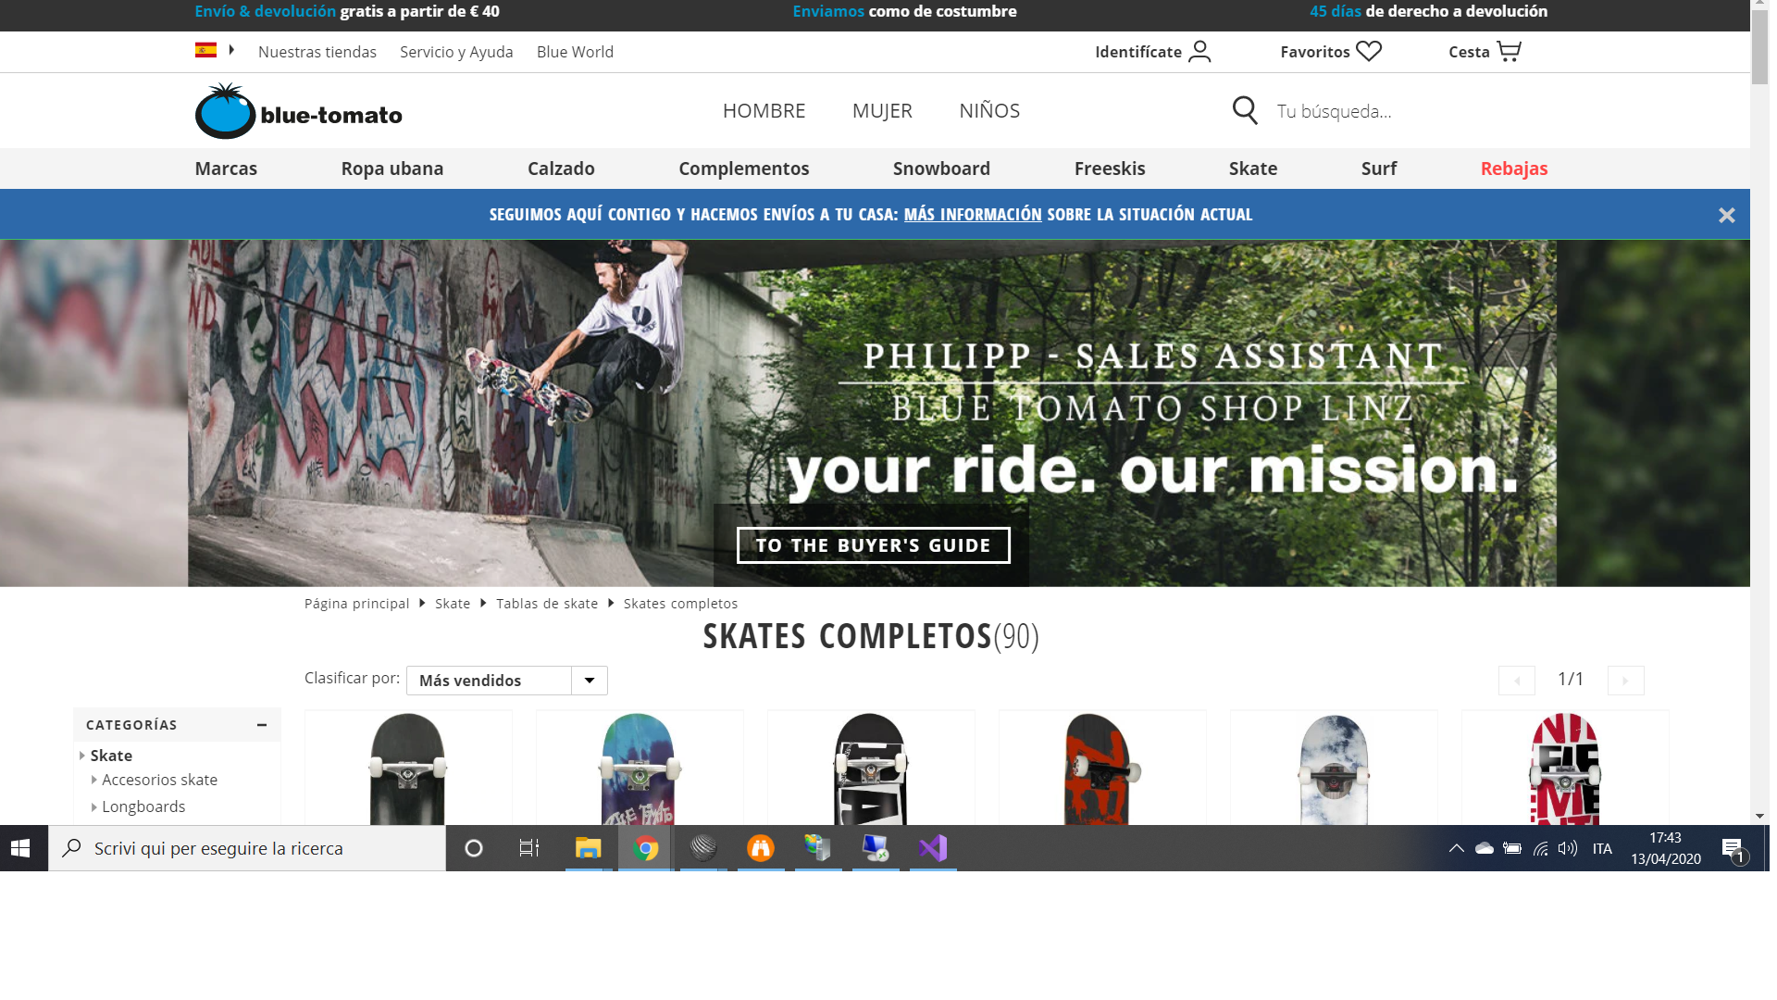Select the MUJER menu
Image resolution: width=1777 pixels, height=1000 pixels.
(x=882, y=111)
